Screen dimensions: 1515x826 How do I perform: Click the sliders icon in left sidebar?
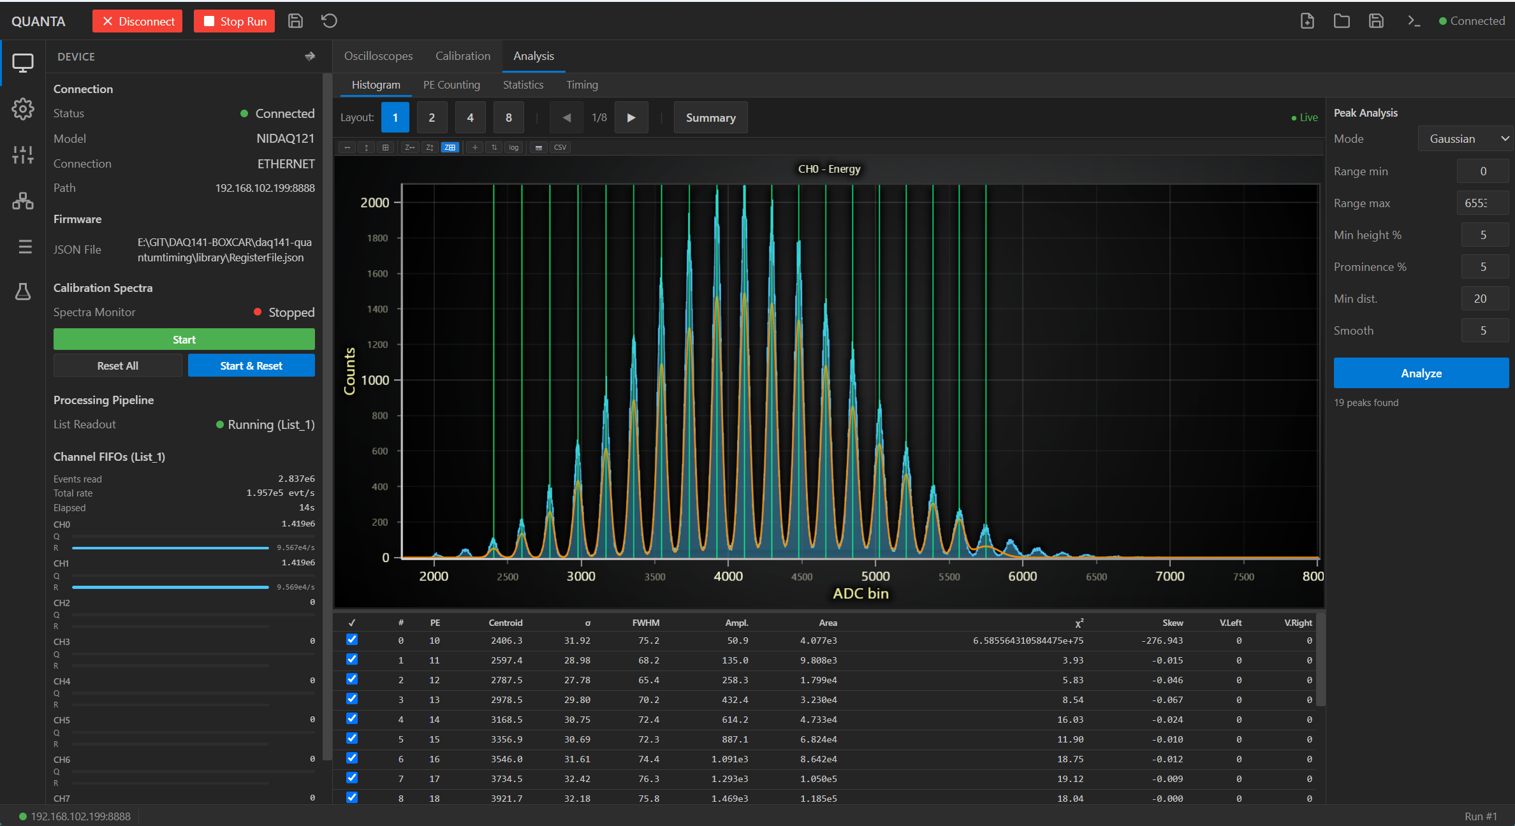[23, 155]
